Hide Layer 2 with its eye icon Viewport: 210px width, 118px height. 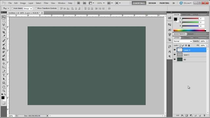point(175,50)
